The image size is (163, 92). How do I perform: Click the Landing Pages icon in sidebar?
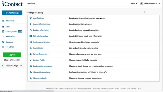coord(3,31)
